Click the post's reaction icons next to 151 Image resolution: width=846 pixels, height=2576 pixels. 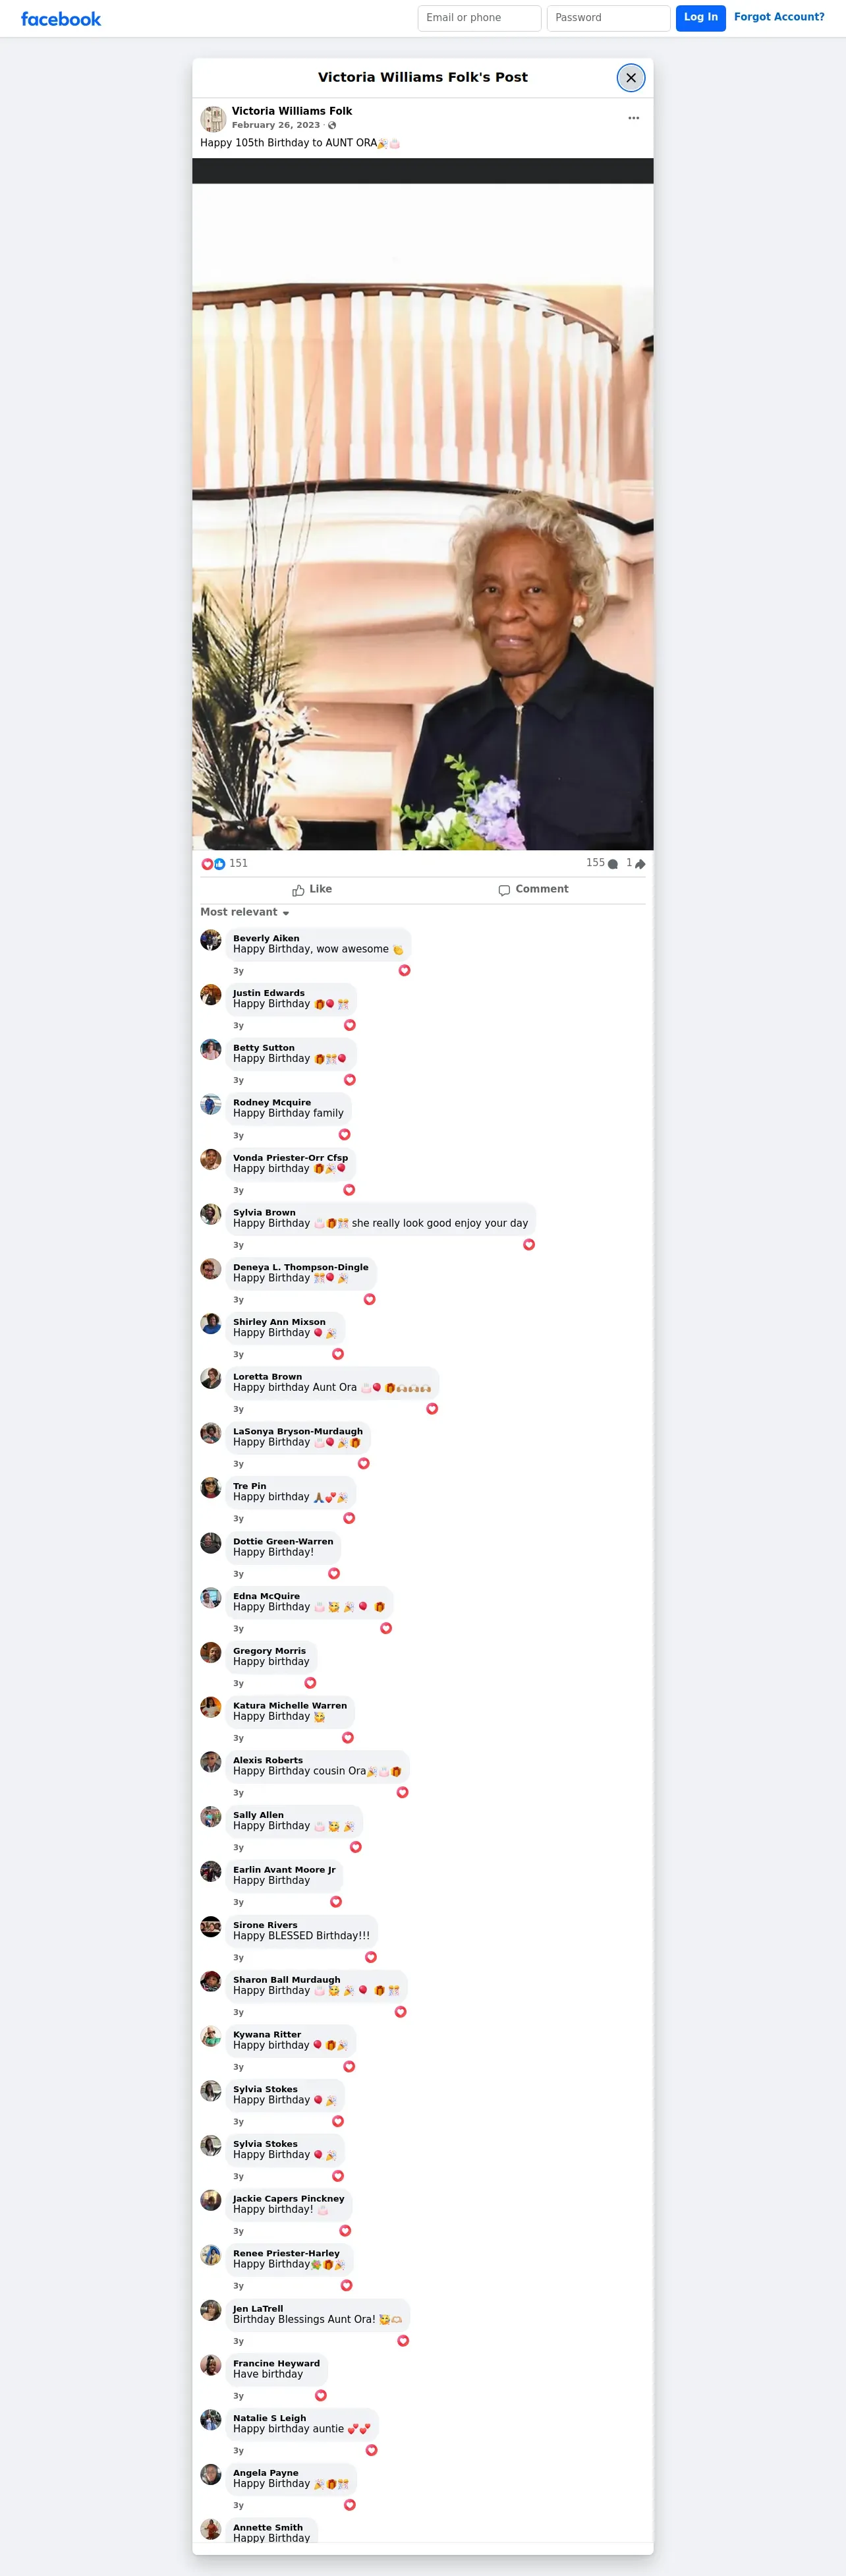pyautogui.click(x=213, y=864)
